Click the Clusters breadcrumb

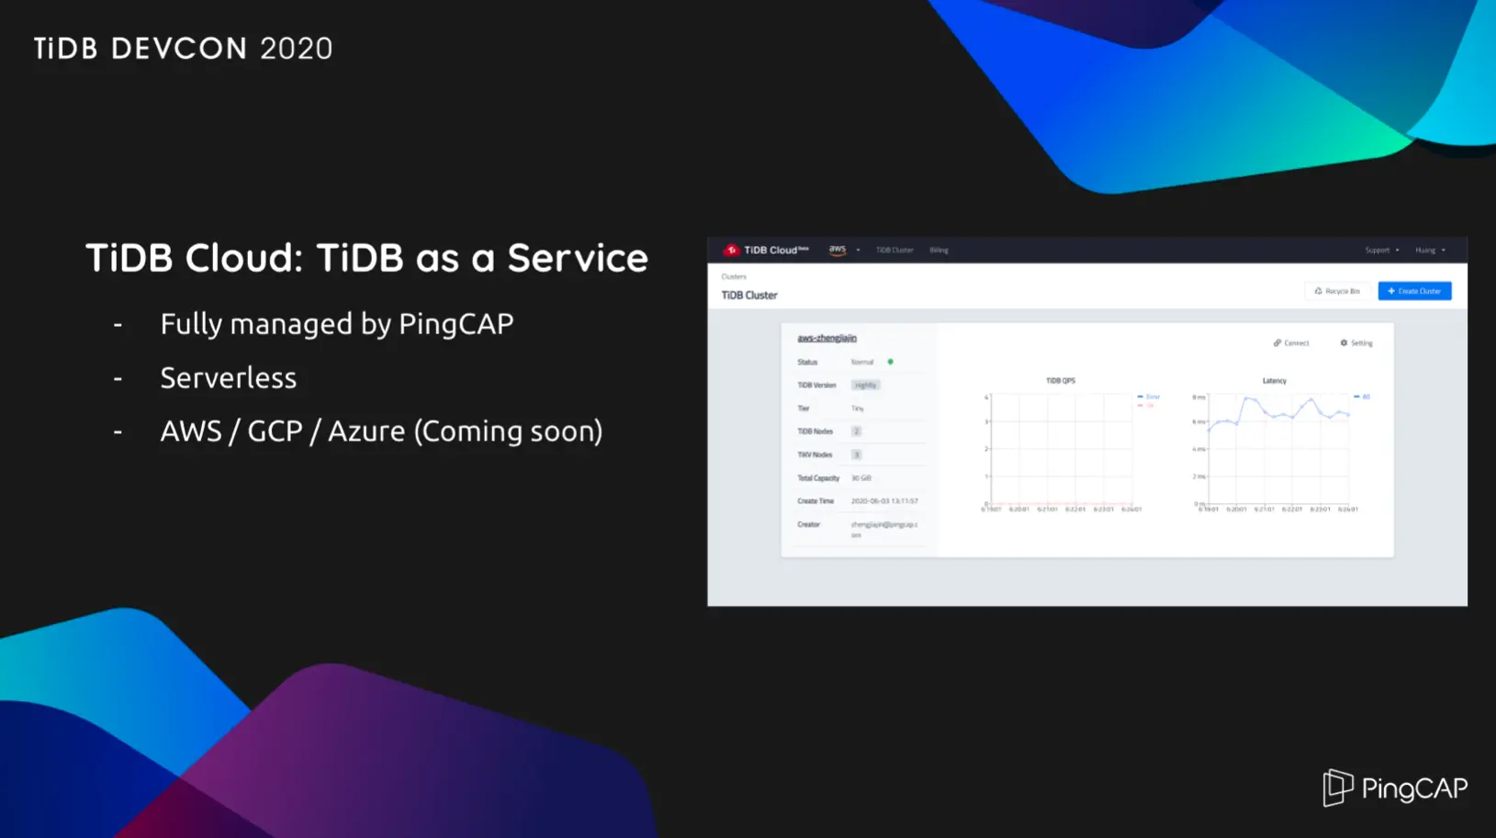coord(734,276)
